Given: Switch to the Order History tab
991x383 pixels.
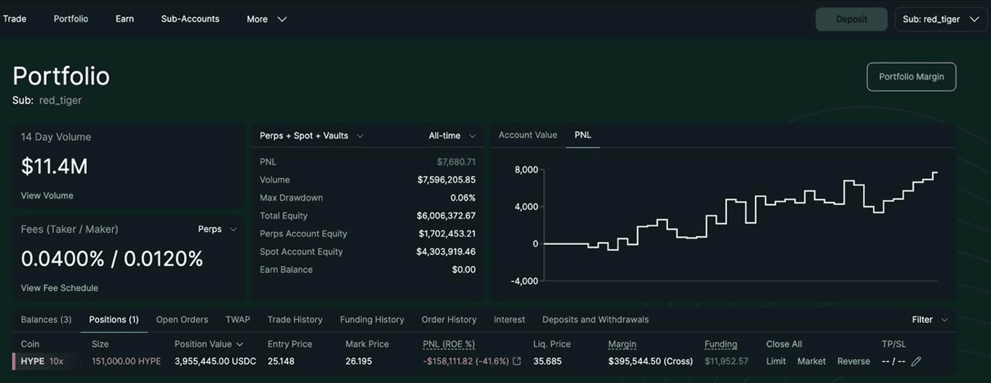Looking at the screenshot, I should pyautogui.click(x=449, y=320).
